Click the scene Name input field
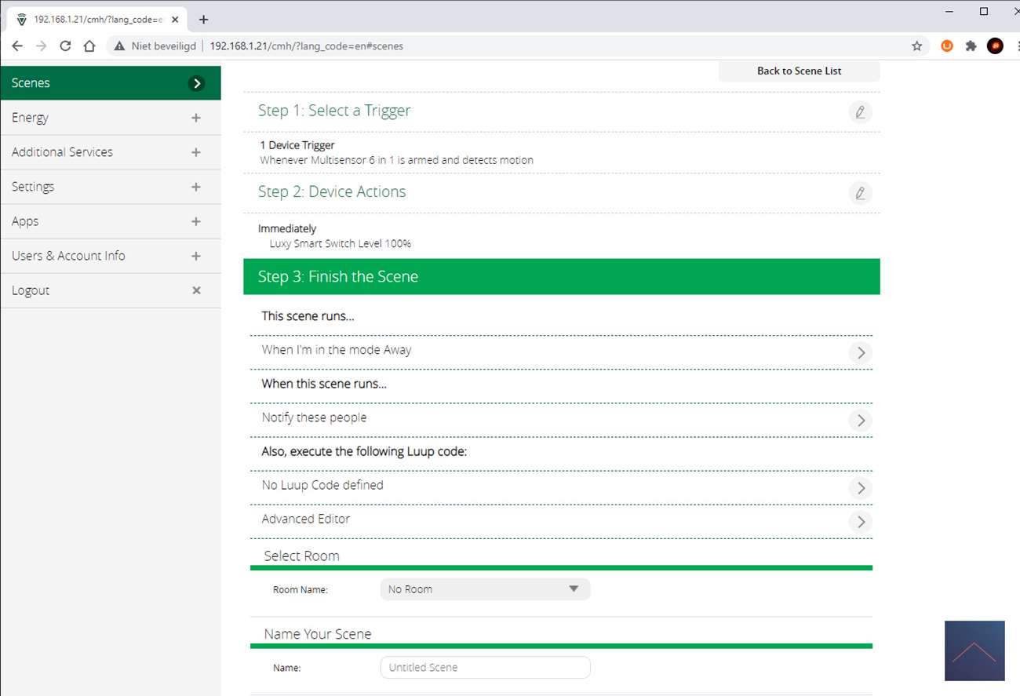The height and width of the screenshot is (696, 1020). (485, 668)
